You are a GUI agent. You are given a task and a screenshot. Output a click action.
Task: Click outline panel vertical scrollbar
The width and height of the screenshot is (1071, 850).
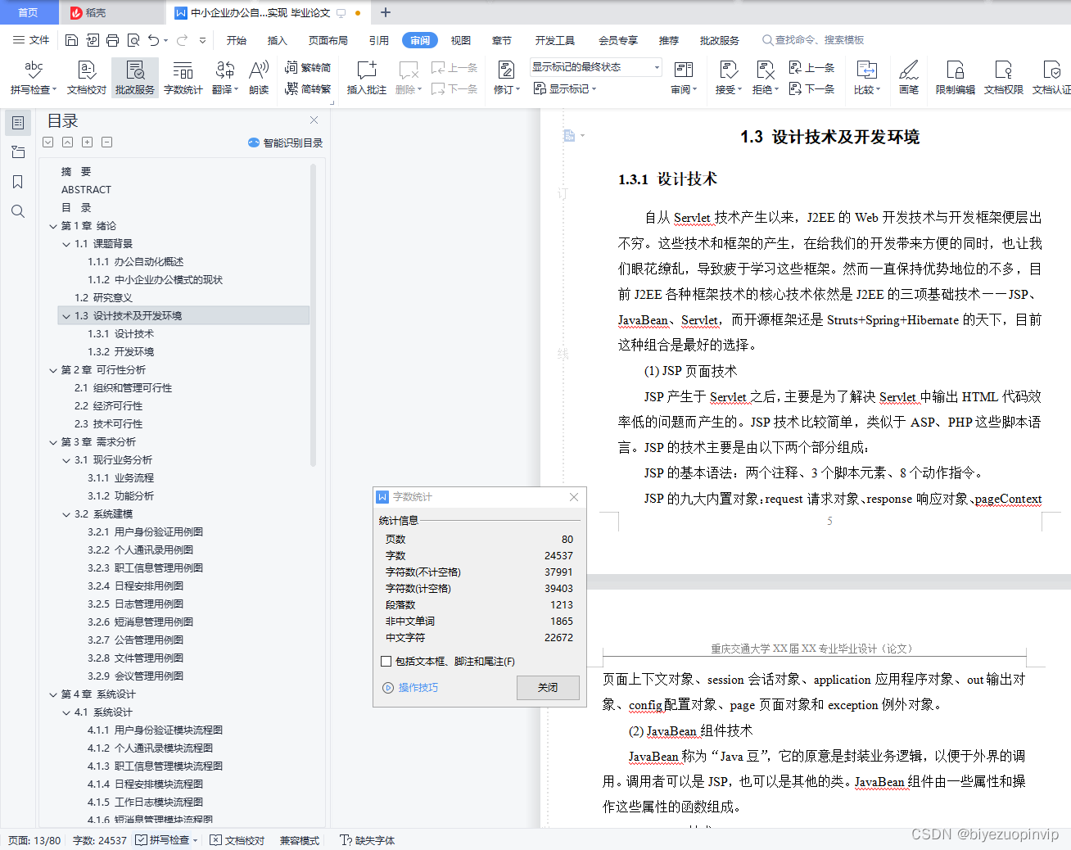click(x=313, y=315)
